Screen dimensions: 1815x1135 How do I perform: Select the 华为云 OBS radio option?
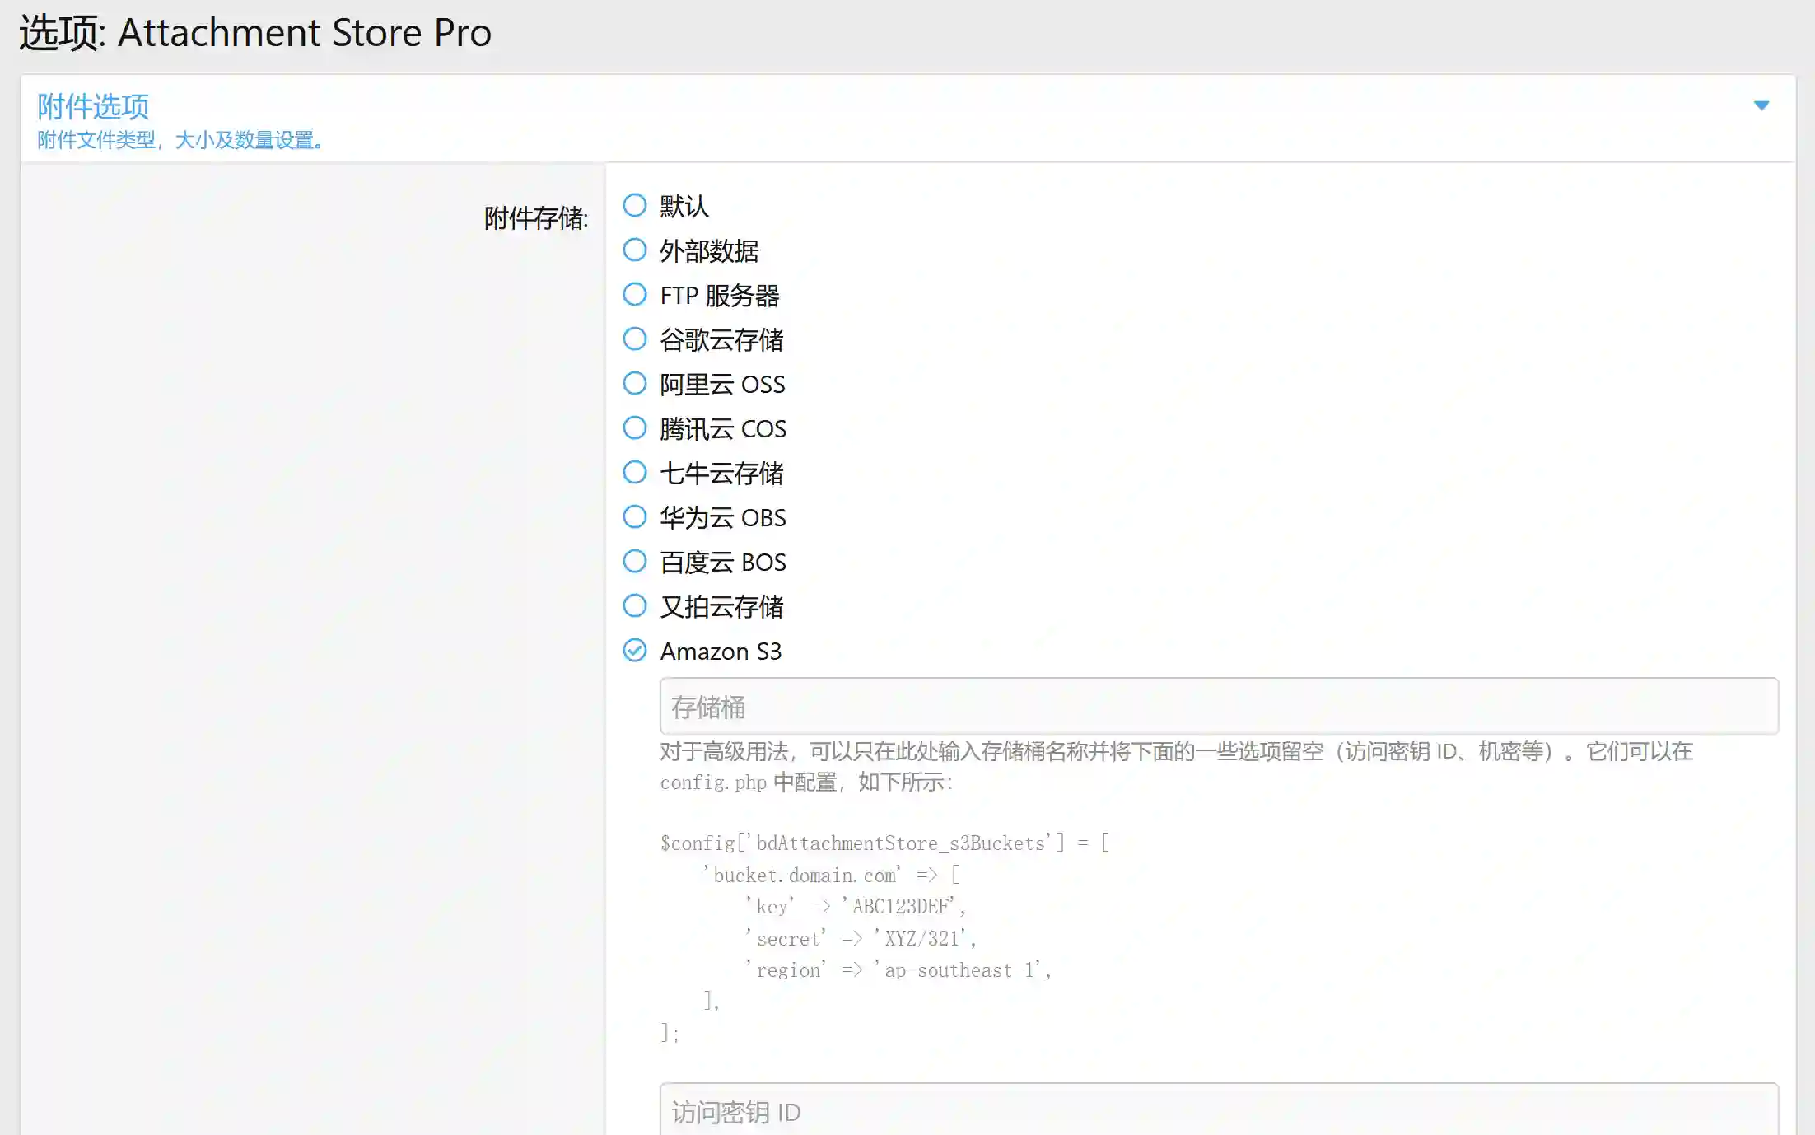pos(634,516)
